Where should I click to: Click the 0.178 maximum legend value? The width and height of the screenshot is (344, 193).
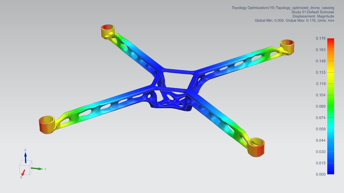click(320, 38)
